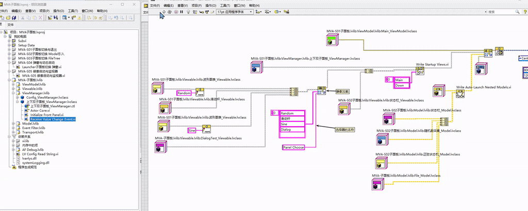Click the Run Continuously icon in diagram toolbar
This screenshot has height=211, width=528.
(169, 12)
